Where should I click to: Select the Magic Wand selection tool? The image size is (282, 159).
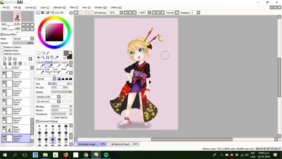coord(48,53)
